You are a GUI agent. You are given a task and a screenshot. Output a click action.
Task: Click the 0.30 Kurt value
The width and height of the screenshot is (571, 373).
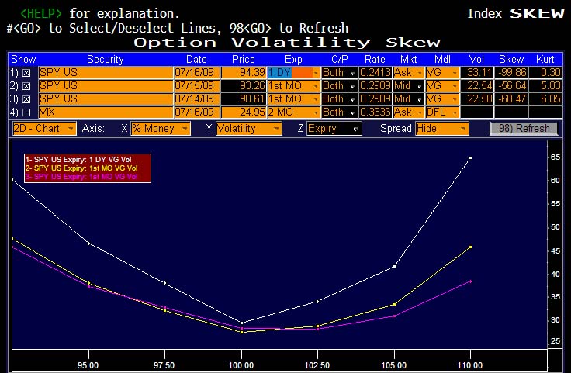[x=545, y=72]
